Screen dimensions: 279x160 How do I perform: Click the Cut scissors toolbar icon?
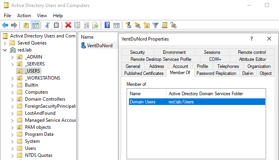[47, 25]
